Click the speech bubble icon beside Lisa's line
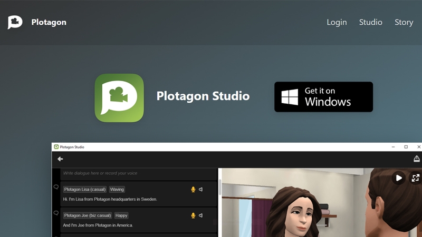 point(56,187)
